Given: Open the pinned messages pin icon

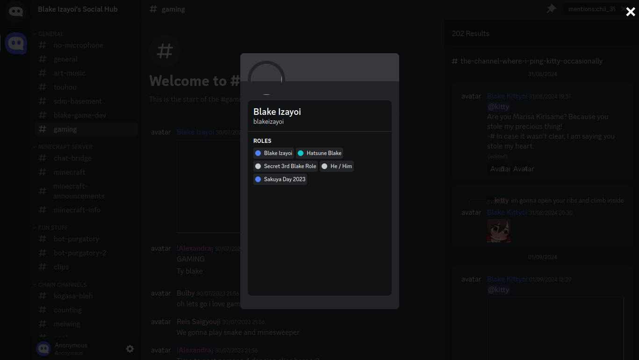Looking at the screenshot, I should point(551,9).
